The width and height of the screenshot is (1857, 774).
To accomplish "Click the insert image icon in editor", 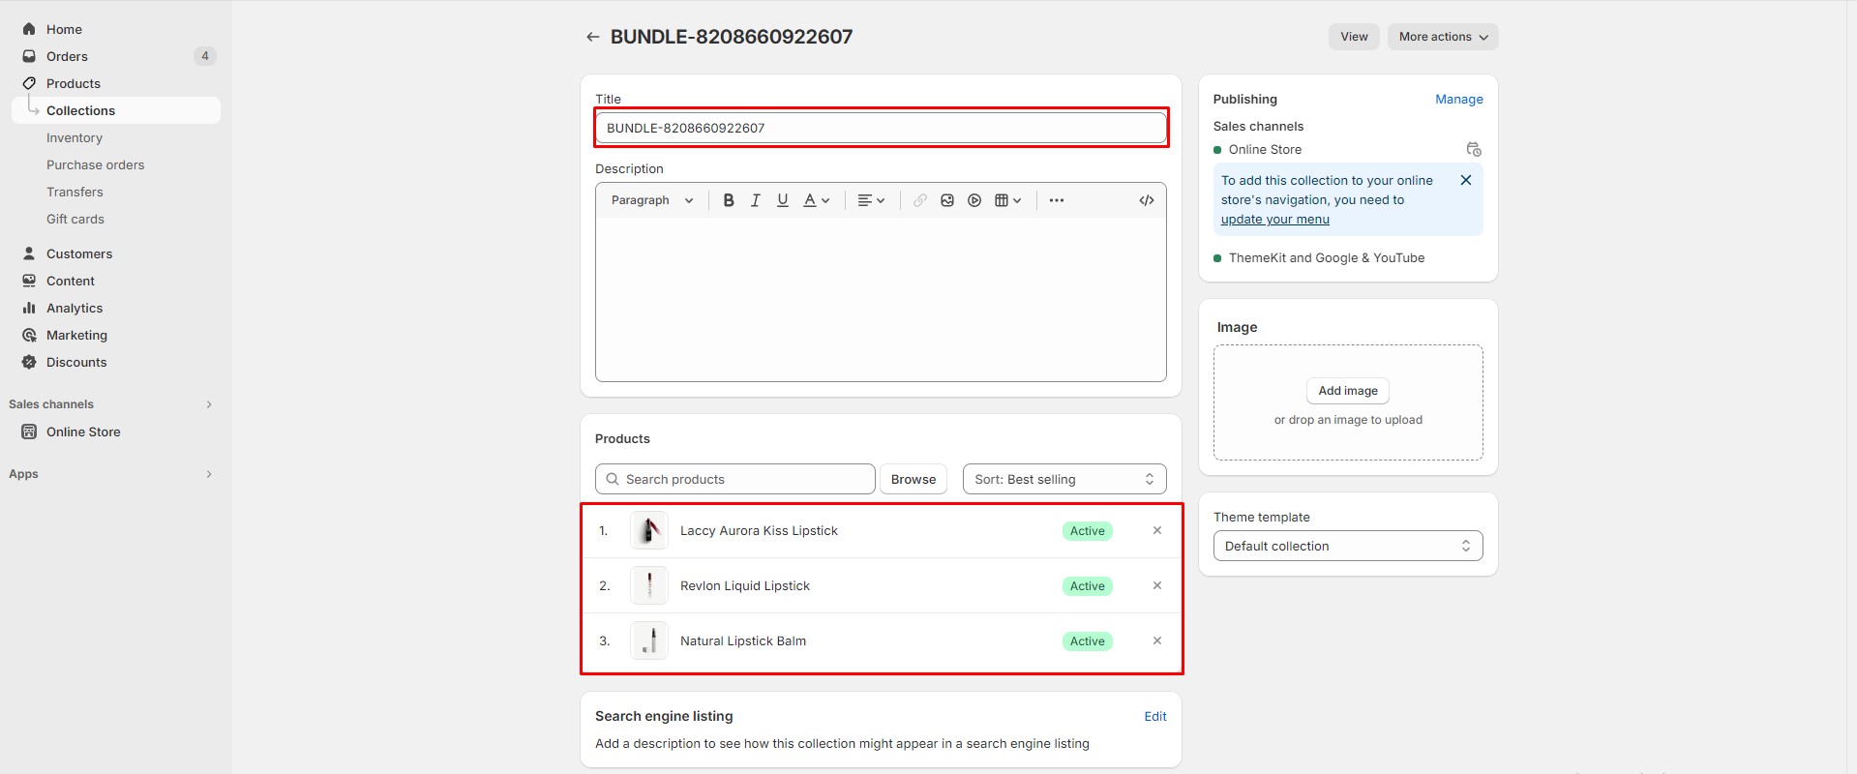I will pos(947,200).
